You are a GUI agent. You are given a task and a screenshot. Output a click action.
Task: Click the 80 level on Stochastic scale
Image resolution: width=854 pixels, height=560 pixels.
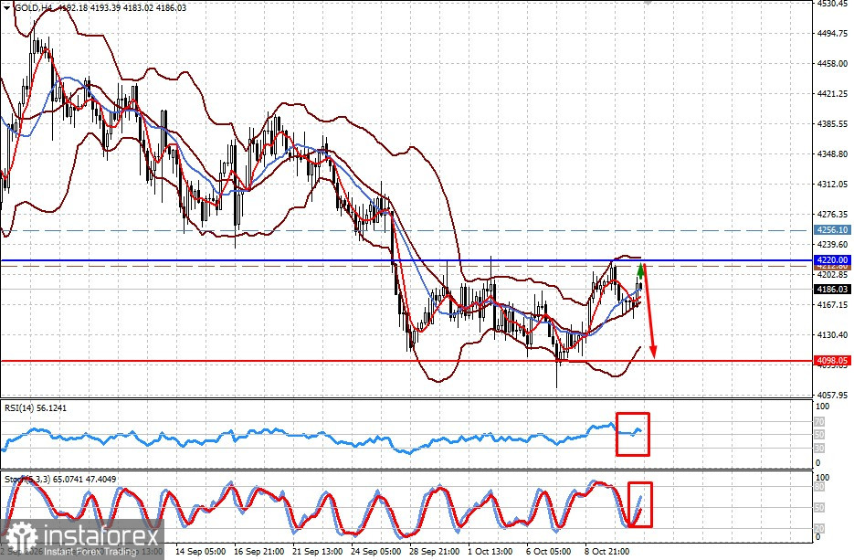click(x=819, y=488)
